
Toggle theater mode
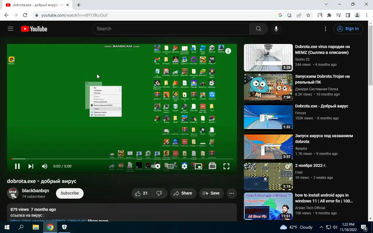(x=212, y=166)
